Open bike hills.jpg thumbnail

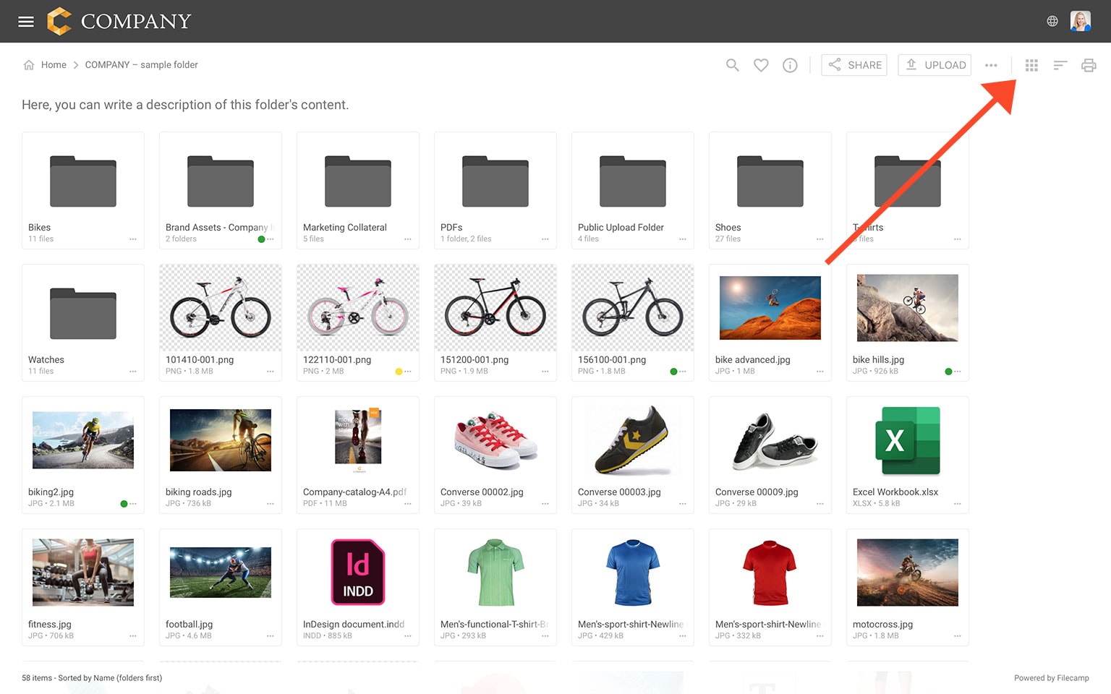(x=908, y=308)
